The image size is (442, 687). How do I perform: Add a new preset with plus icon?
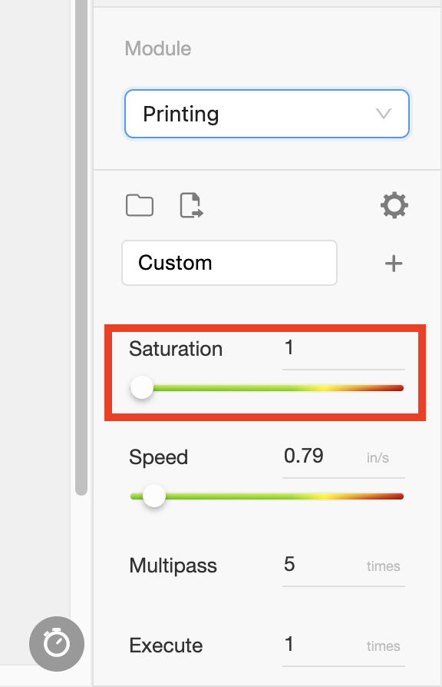(394, 264)
